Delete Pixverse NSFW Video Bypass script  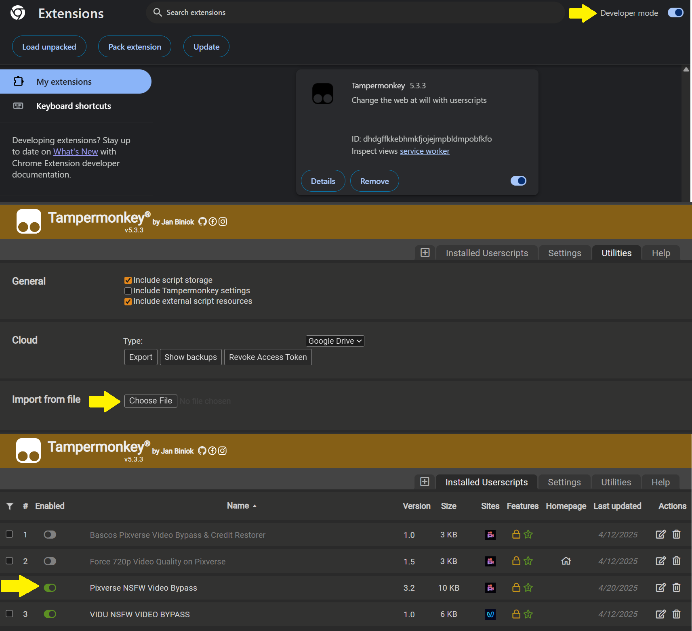click(x=677, y=587)
